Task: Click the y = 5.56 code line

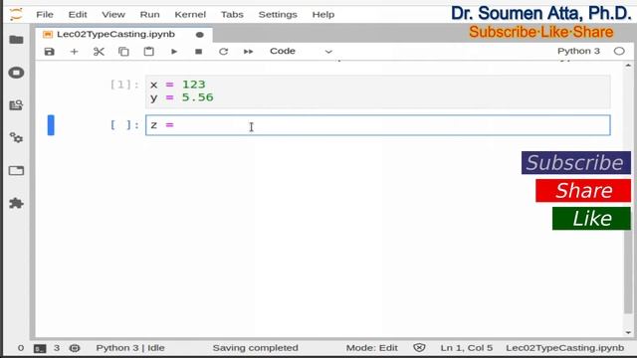Action: (181, 97)
